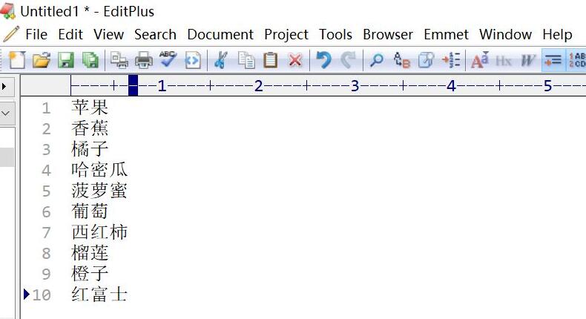This screenshot has width=586, height=319.
Task: Delete selection with the red X icon
Action: pos(295,60)
